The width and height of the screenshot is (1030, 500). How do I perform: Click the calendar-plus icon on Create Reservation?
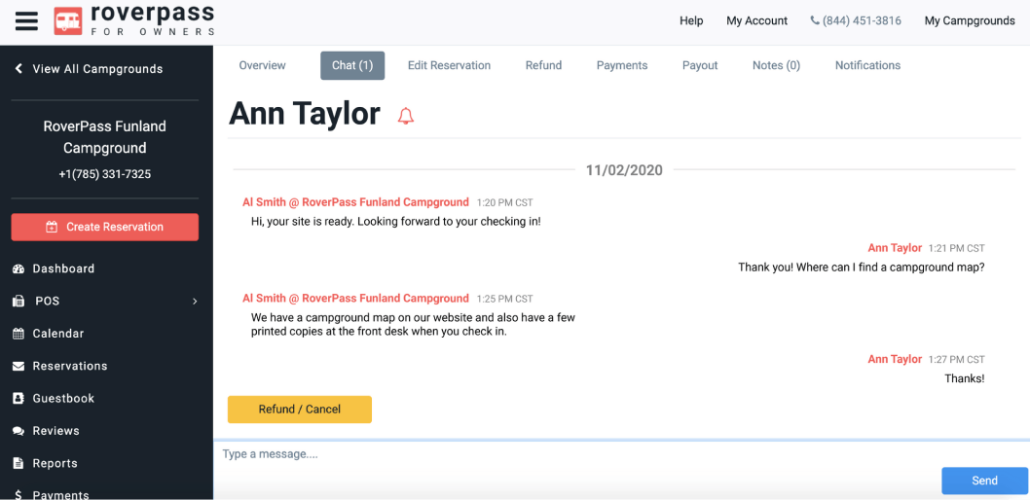[52, 227]
